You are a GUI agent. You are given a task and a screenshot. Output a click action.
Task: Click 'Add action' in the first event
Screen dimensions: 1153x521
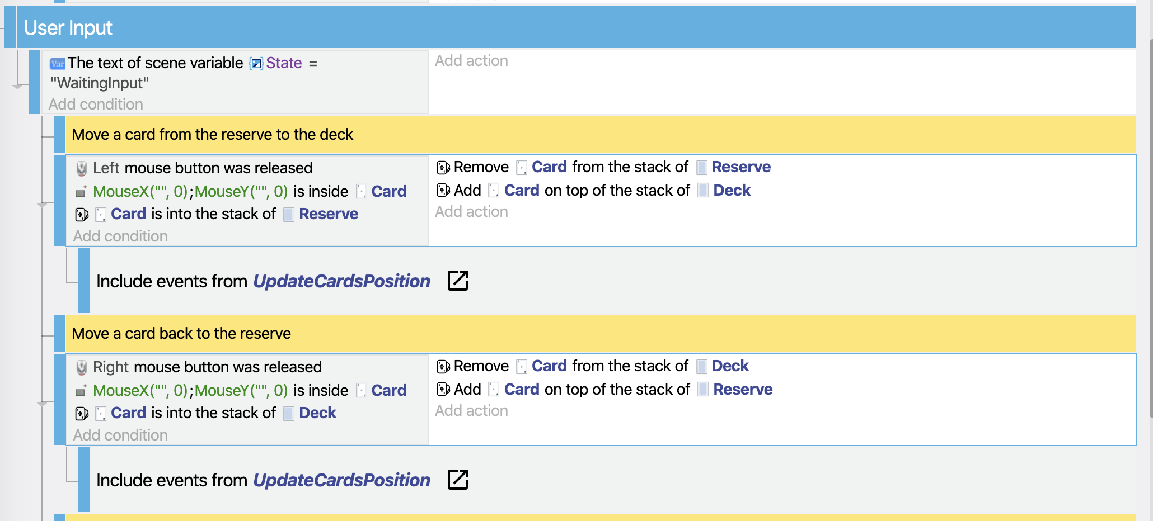[x=471, y=60]
